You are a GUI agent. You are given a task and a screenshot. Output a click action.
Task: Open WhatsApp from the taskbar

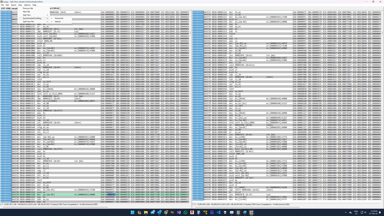185,212
